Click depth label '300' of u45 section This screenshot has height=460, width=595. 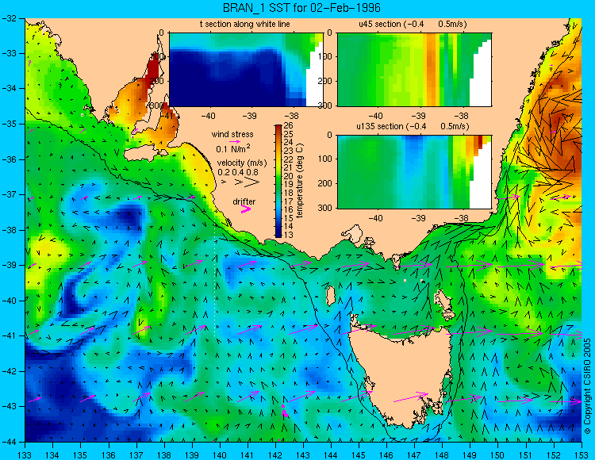tap(326, 105)
